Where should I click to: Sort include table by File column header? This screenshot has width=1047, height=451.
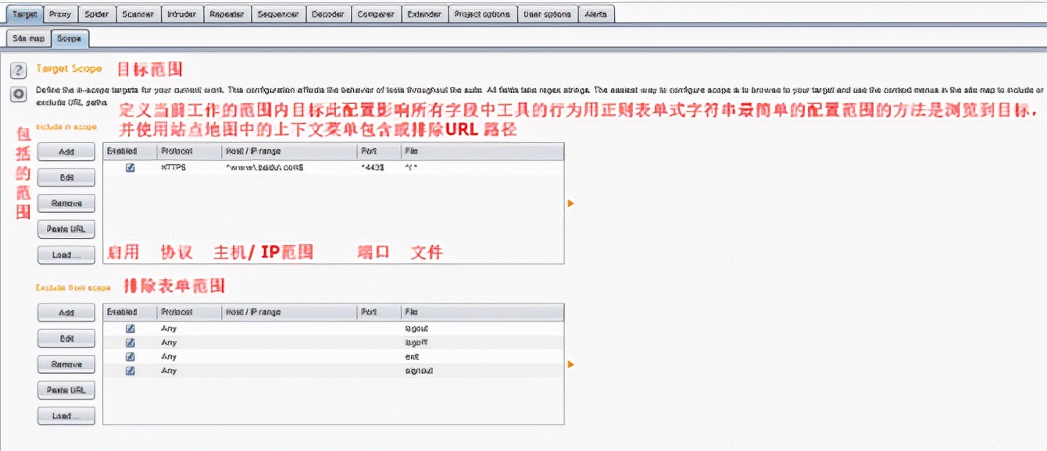pyautogui.click(x=482, y=151)
